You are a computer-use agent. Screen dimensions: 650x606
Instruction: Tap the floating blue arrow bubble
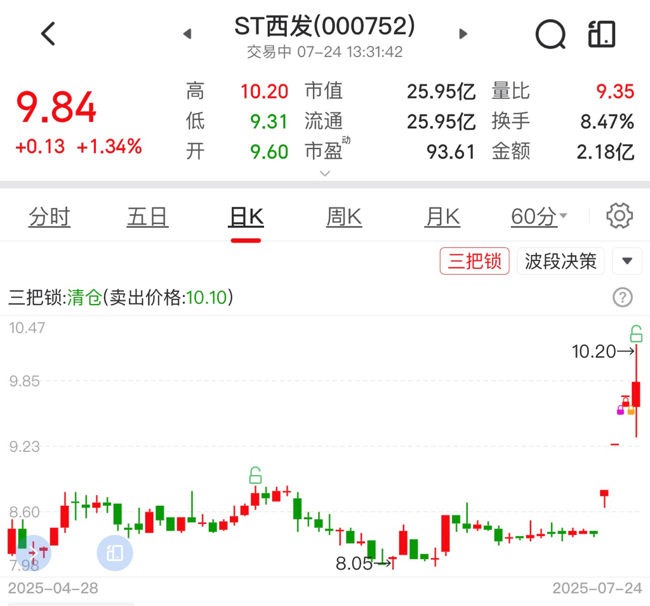tap(33, 553)
